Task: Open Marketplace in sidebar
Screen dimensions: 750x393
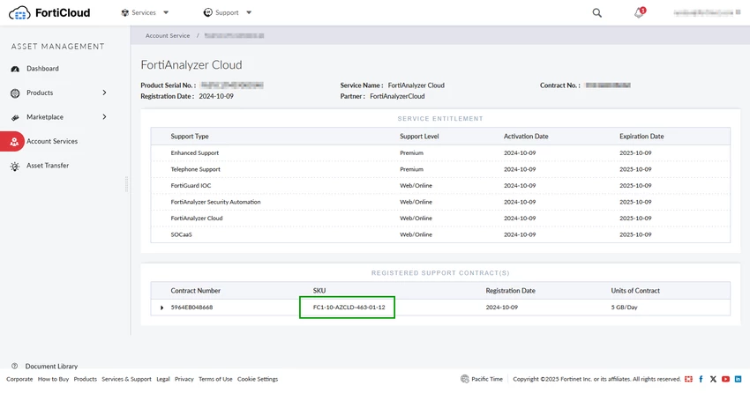Action: pyautogui.click(x=45, y=117)
